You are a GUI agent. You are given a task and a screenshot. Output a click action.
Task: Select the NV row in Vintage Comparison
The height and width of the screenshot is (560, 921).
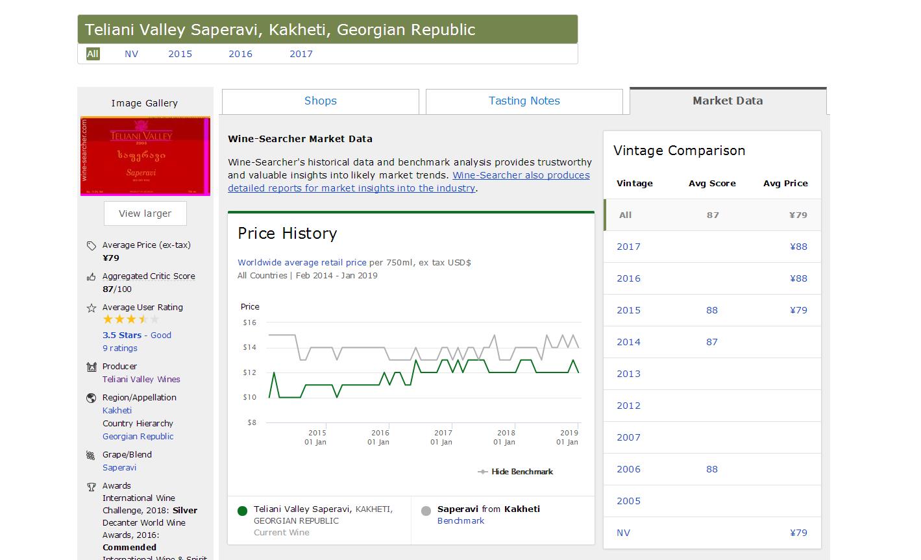[623, 533]
